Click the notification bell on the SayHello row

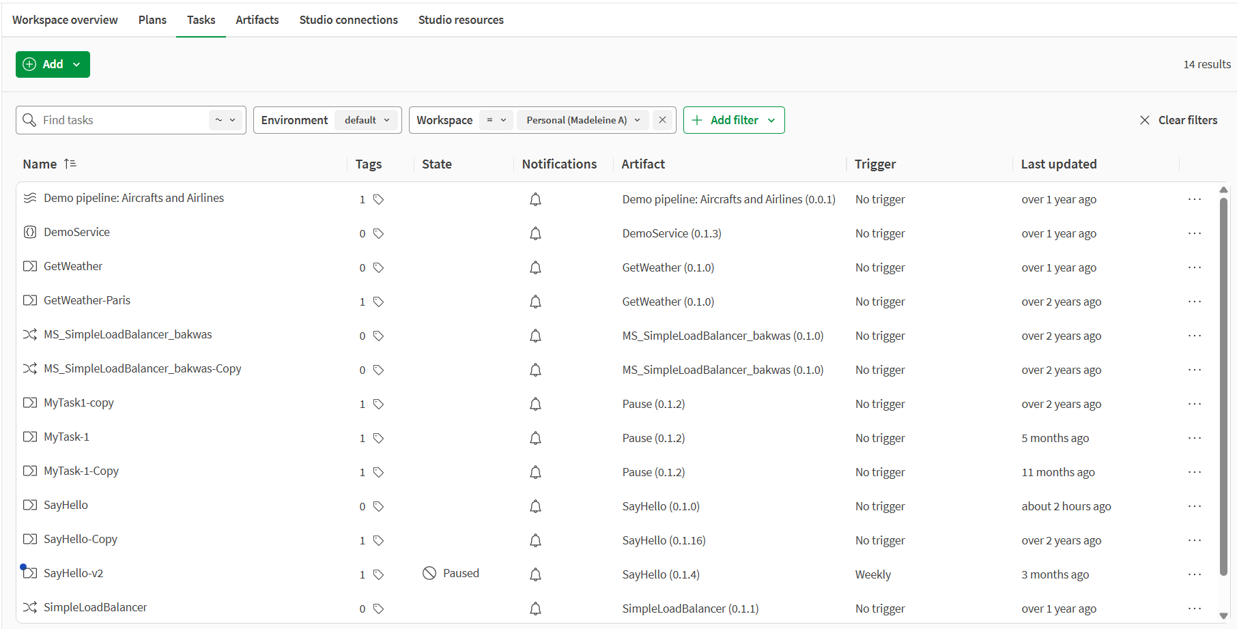click(535, 506)
